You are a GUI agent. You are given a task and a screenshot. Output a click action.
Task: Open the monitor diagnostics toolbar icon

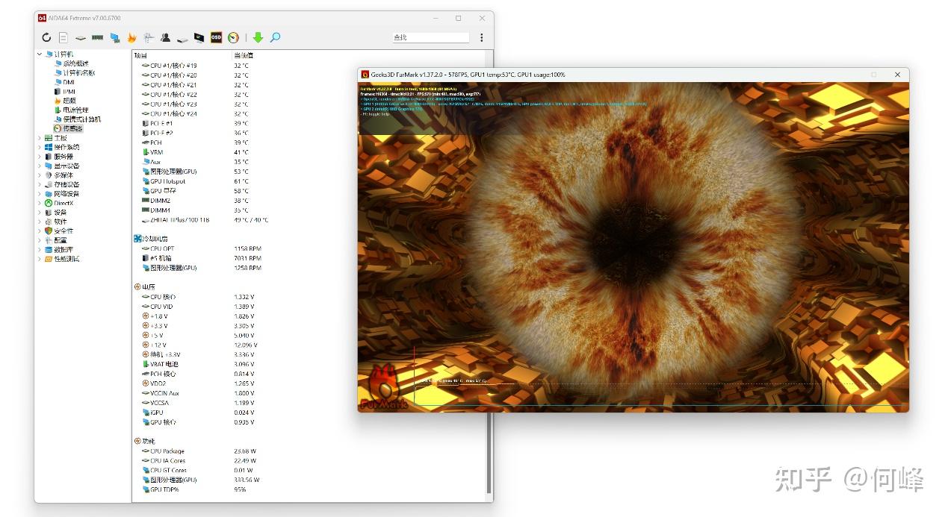[199, 37]
